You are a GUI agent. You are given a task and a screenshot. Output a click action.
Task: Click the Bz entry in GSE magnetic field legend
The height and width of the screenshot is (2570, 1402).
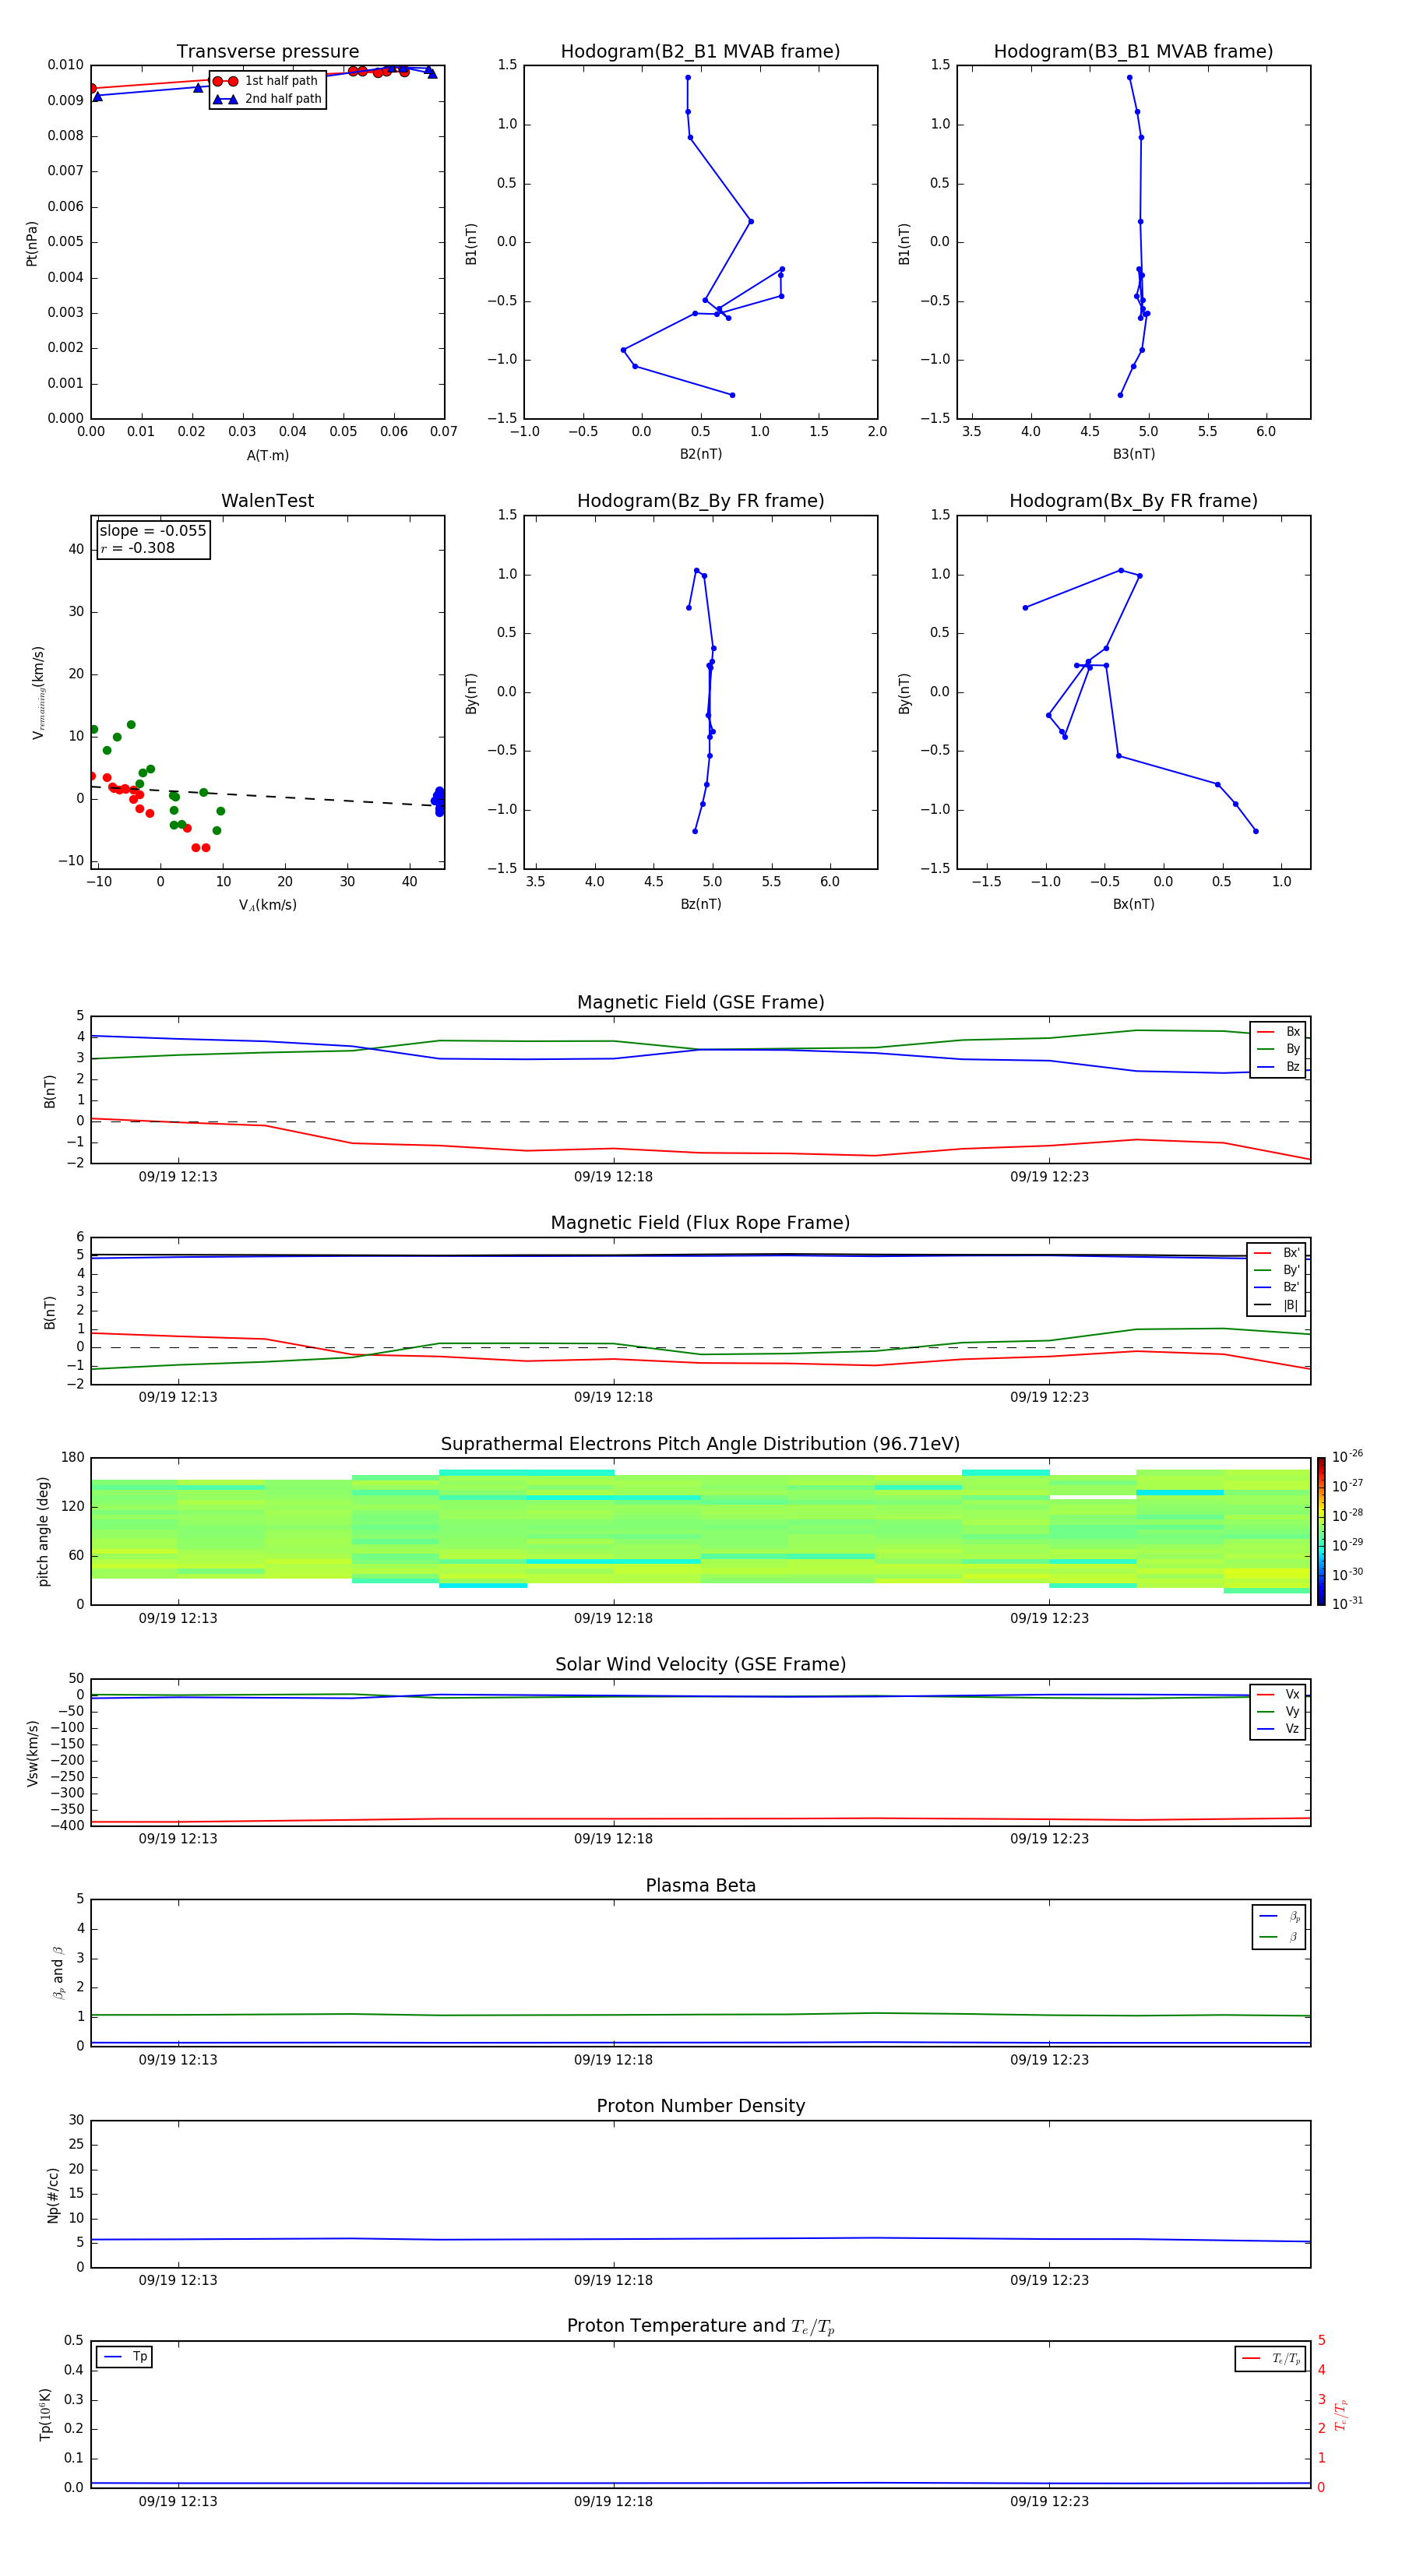point(1278,1066)
